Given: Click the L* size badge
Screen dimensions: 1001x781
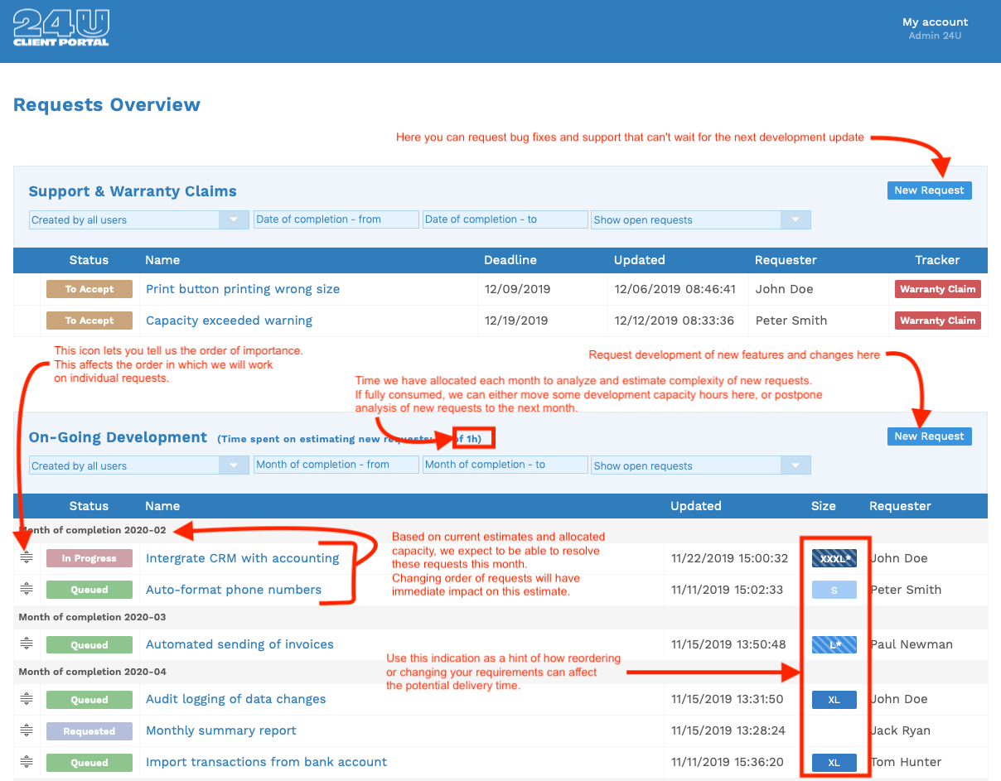Looking at the screenshot, I should coord(834,644).
